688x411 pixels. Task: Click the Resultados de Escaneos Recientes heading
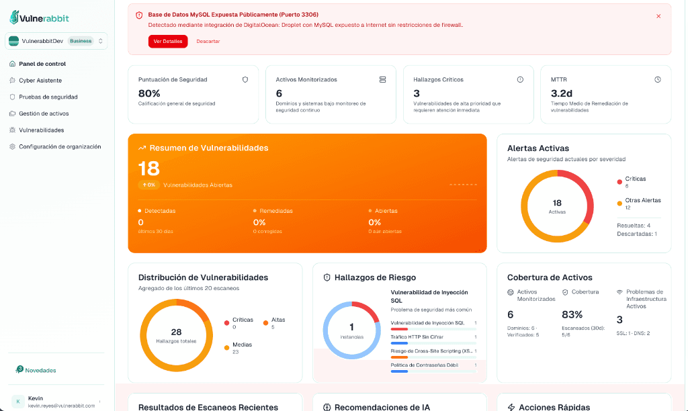click(208, 407)
